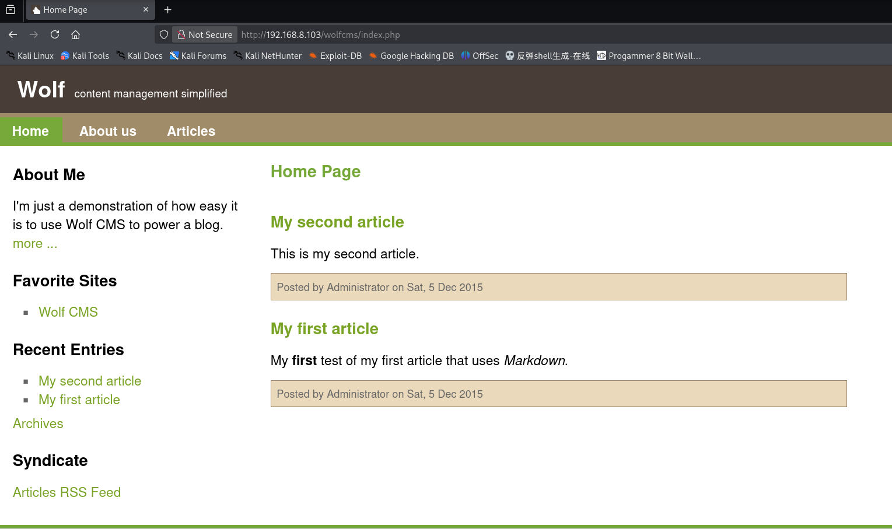Open the Wolf CMS favorite site link
Screen dimensions: 892x529
point(68,312)
